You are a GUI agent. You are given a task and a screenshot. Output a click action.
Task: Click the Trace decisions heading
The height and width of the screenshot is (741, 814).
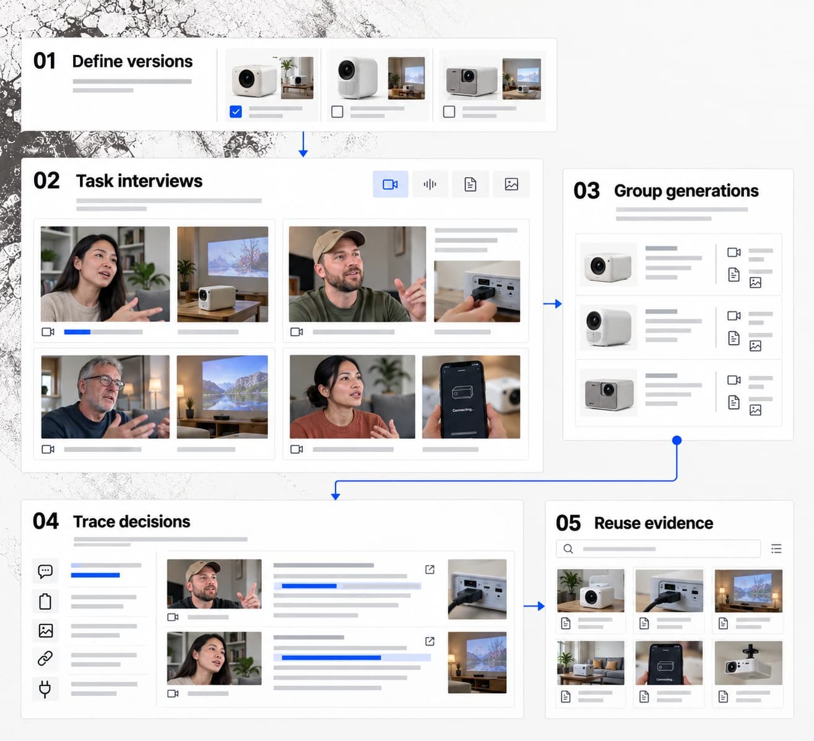pos(132,521)
